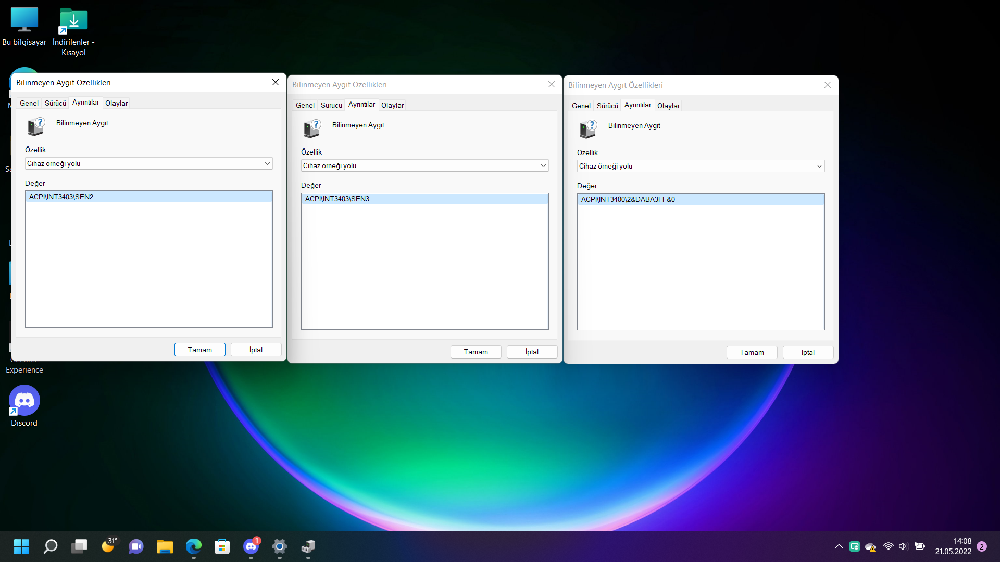Expand Özellik dropdown in middle dialog
Image resolution: width=1000 pixels, height=562 pixels.
(x=543, y=165)
